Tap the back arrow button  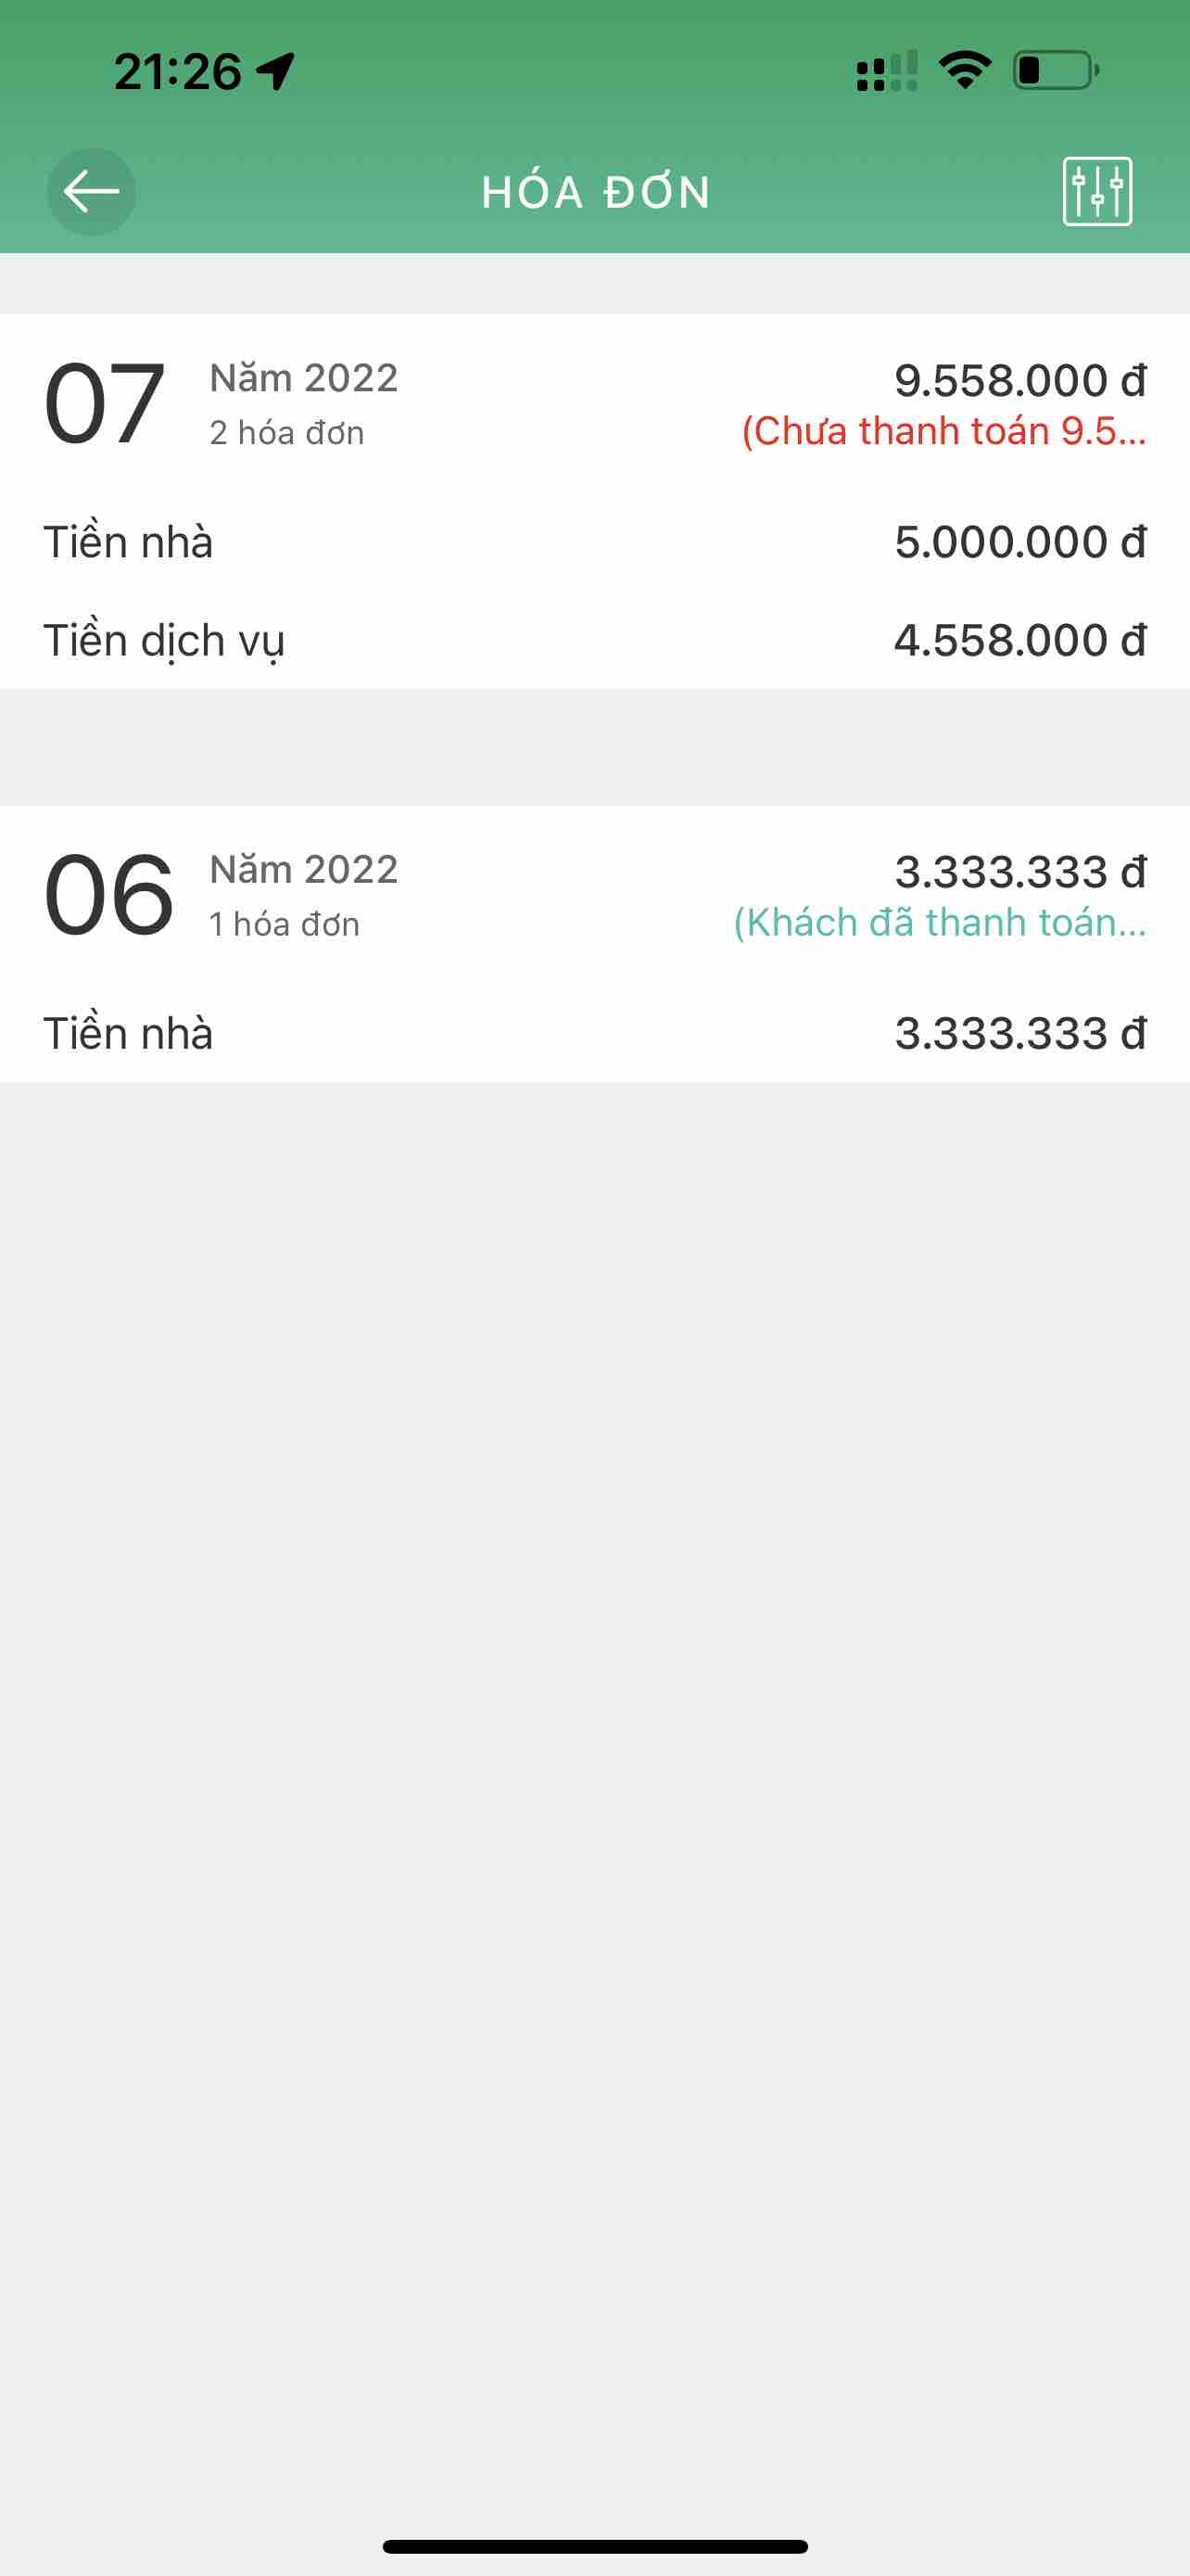pos(91,191)
